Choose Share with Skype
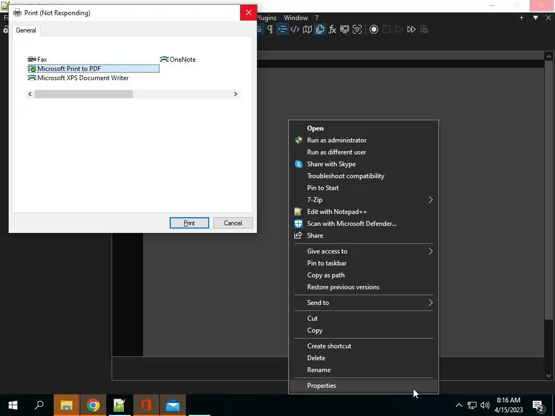The image size is (555, 416). (364, 164)
